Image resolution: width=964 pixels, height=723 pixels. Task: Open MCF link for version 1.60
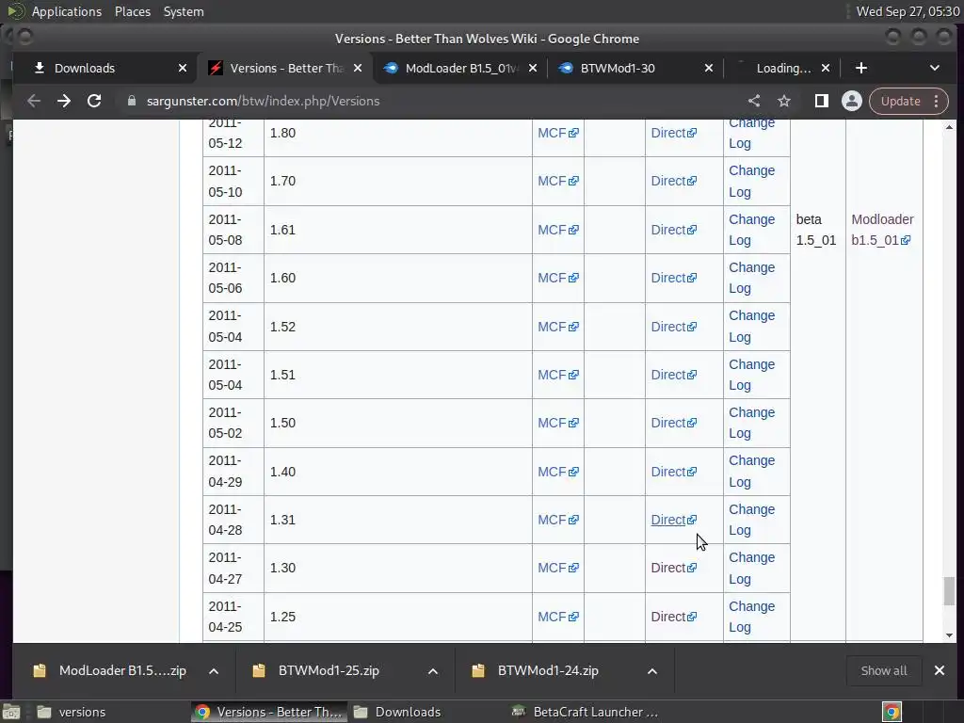[557, 278]
